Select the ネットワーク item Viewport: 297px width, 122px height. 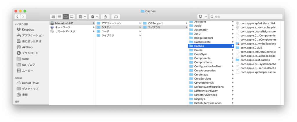[x=63, y=27]
